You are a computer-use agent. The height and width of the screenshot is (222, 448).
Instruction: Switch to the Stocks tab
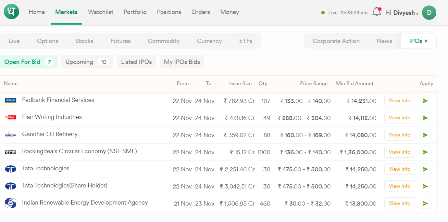[84, 41]
